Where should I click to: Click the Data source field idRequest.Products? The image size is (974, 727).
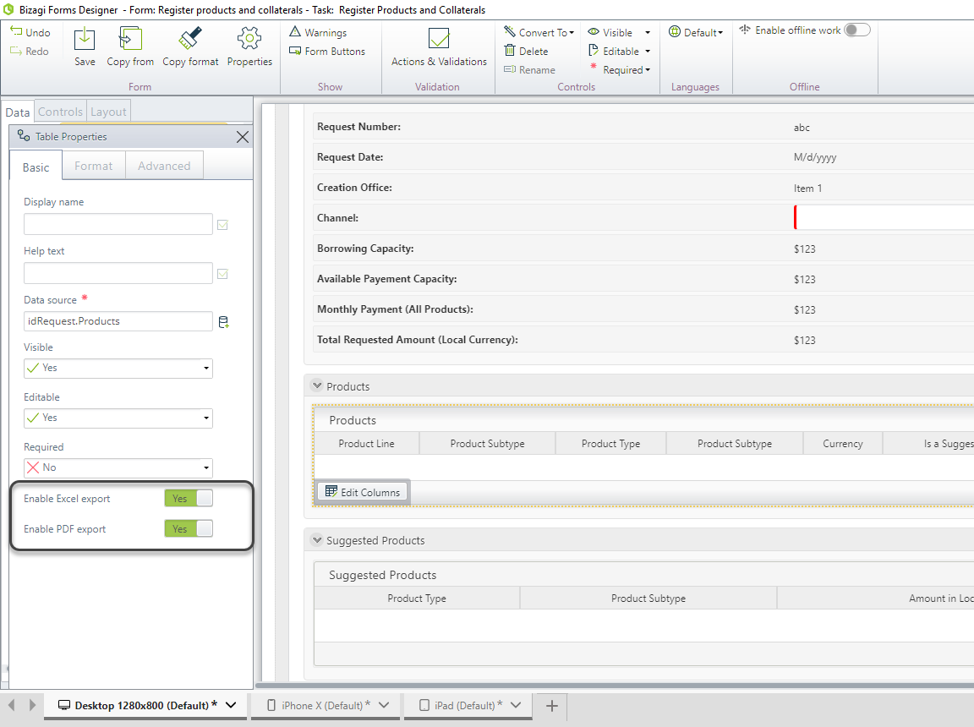click(118, 321)
